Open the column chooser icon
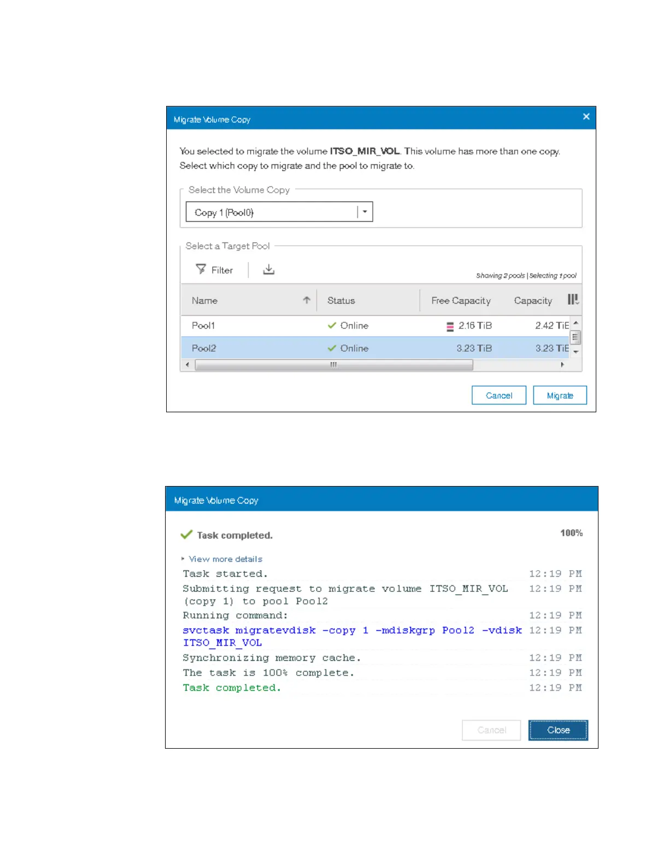This screenshot has width=669, height=865. pyautogui.click(x=573, y=299)
